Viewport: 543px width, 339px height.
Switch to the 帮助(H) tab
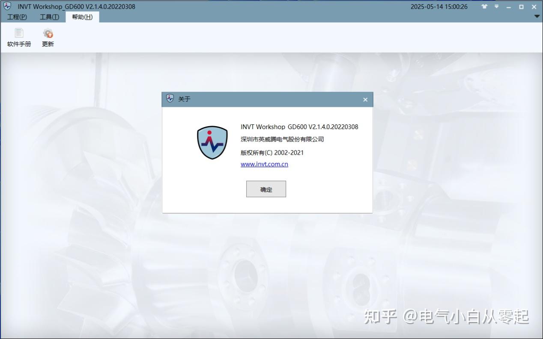pyautogui.click(x=81, y=17)
